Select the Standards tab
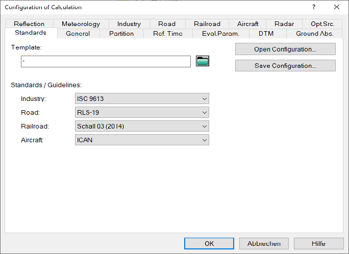349x254 pixels. pos(31,33)
